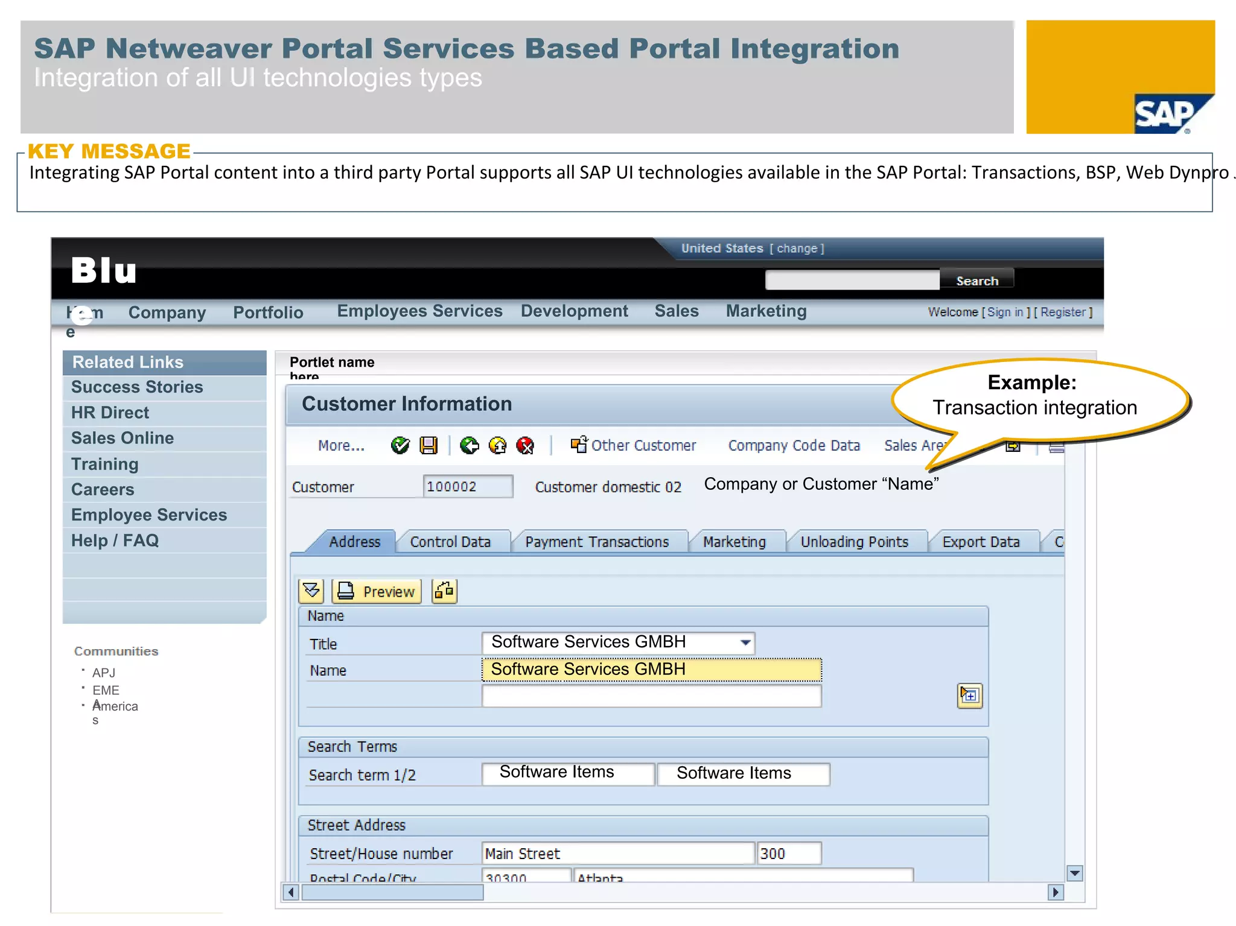This screenshot has width=1236, height=926.
Task: Click the red Cancel X icon
Action: click(525, 446)
